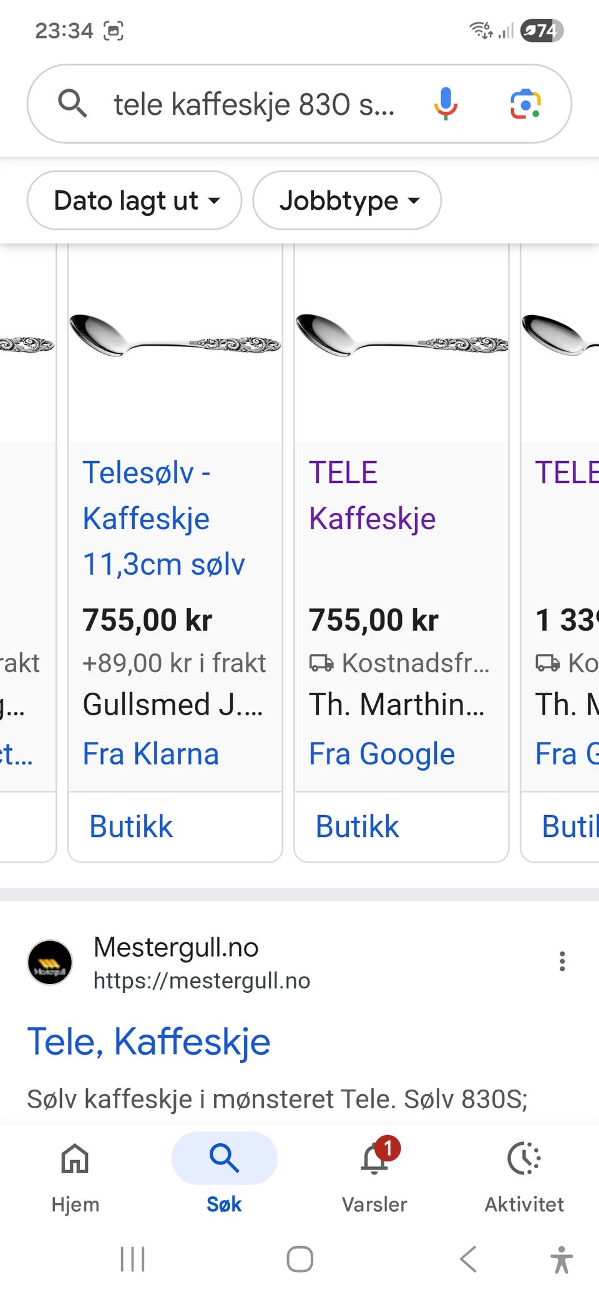The width and height of the screenshot is (599, 1298).
Task: Open the three-dot menu for Mestergull.no result
Action: (x=562, y=962)
